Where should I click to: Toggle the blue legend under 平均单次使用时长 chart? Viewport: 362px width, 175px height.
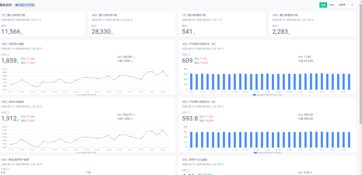267,153
